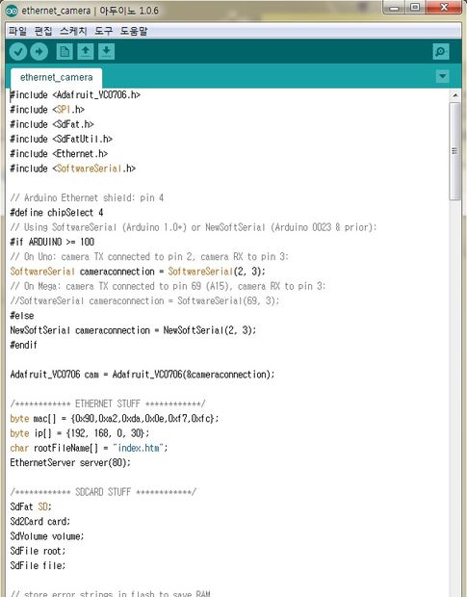Click the vertical scrollbar thumb
The width and height of the screenshot is (467, 597).
coord(454,151)
